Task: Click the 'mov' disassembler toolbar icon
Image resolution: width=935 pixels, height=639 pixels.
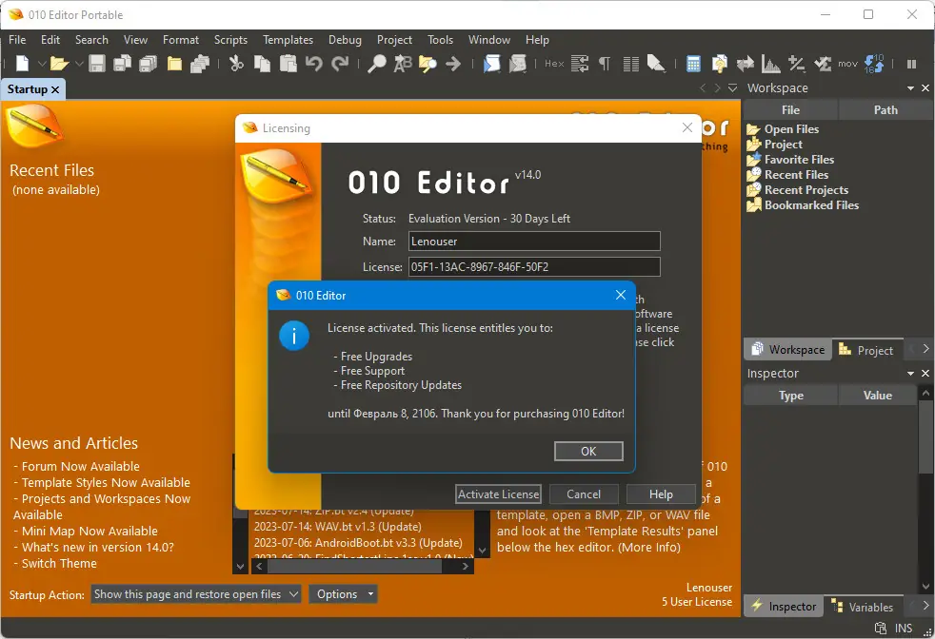Action: tap(847, 64)
